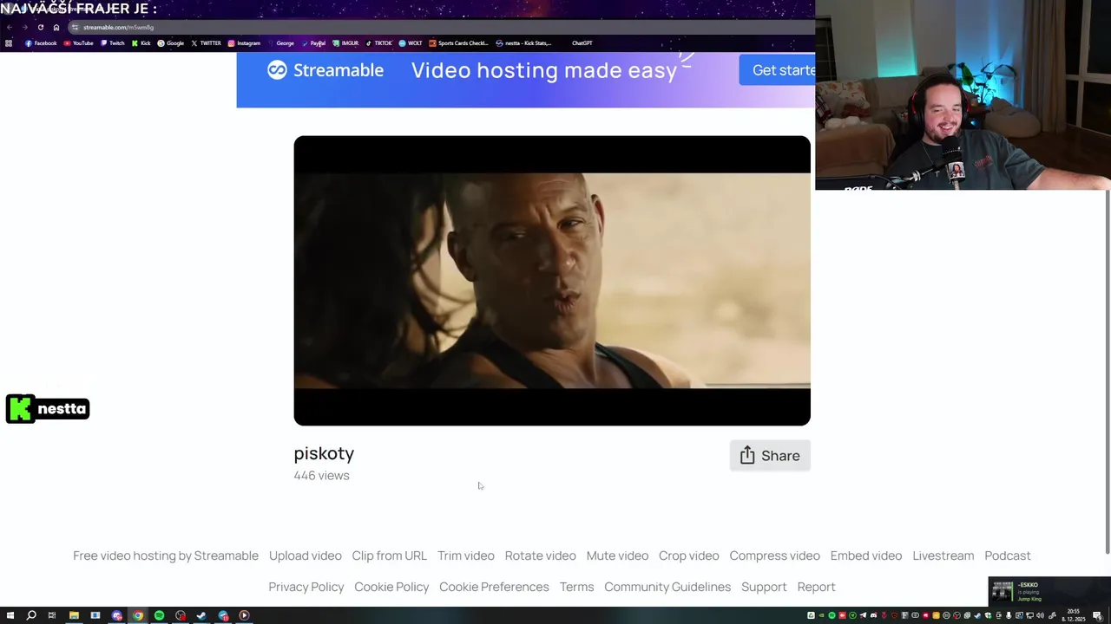Open the TWITTER bookmark
The height and width of the screenshot is (624, 1111).
pos(206,43)
